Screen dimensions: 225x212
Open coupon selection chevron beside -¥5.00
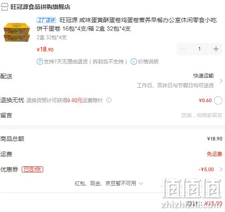click(221, 169)
